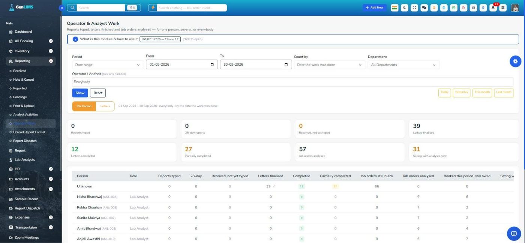Switch to dark mode via moon icon

404,7
